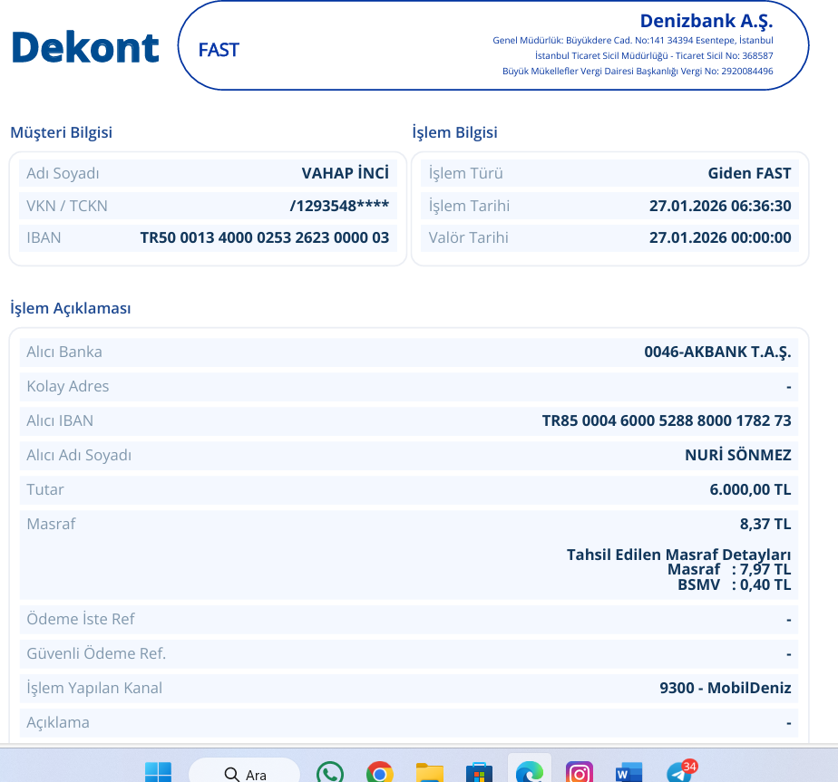Click the Kolay Adres label
Image resolution: width=838 pixels, height=782 pixels.
pos(68,386)
